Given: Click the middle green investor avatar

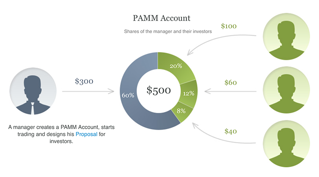Looking at the screenshot, I should tap(286, 90).
